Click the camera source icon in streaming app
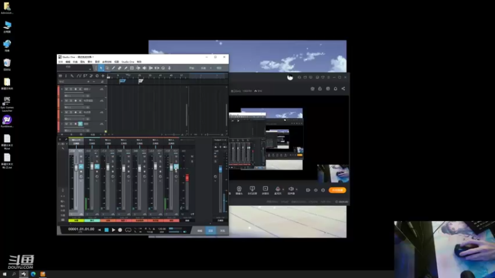The height and width of the screenshot is (278, 495). click(239, 189)
